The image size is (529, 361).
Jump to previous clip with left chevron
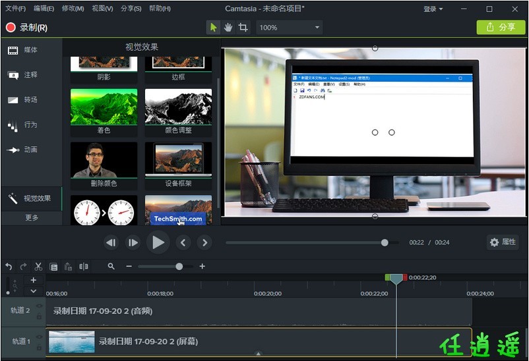point(183,242)
